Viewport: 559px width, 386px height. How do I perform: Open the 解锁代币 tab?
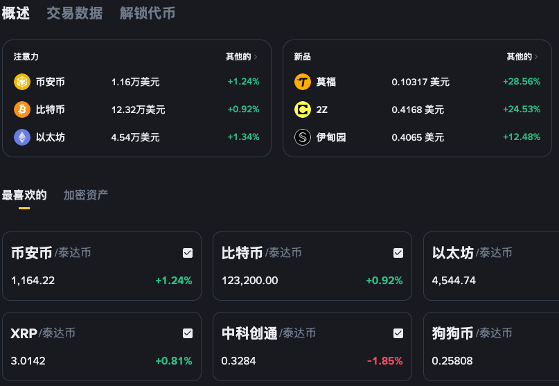point(147,13)
